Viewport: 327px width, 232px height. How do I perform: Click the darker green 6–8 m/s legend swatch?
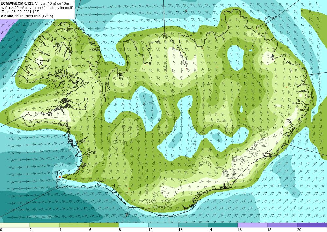tap(104, 225)
